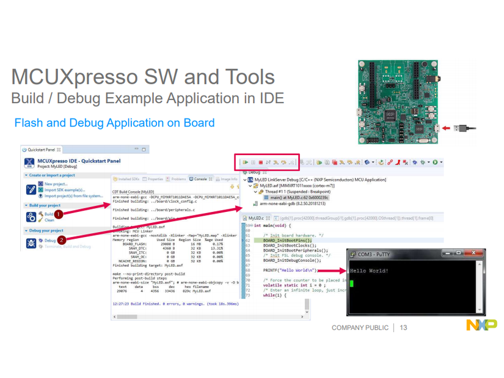This screenshot has height=378, width=504.
Task: Click the green Run toolbar icon
Action: 435,162
